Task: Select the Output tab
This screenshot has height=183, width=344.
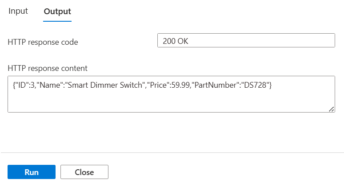Action: [x=57, y=12]
